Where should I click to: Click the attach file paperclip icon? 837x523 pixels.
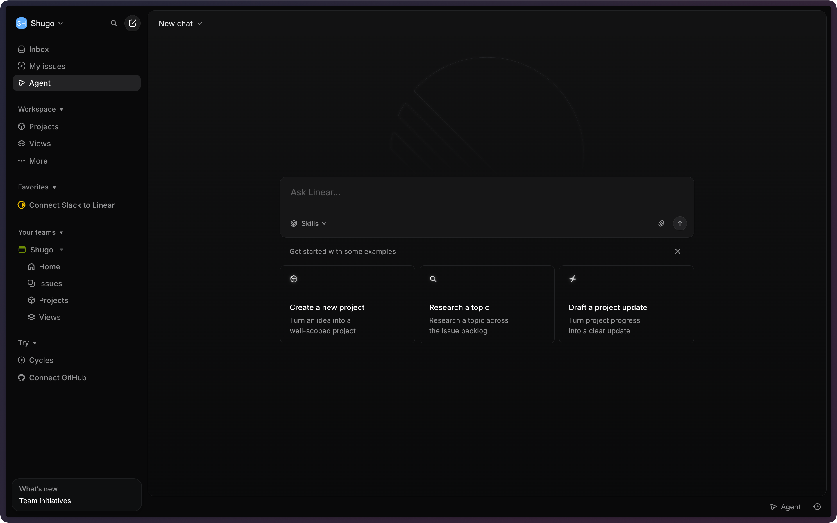point(661,223)
